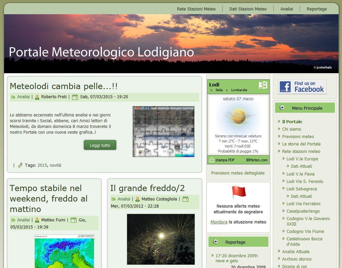Screen dimensions: 342x268
Task: Open 'Codogno Via Fiume' station
Action: [305, 232]
